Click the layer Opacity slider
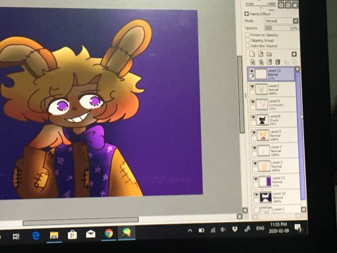Screen dimensions: 337x253 pyautogui.click(x=282, y=28)
